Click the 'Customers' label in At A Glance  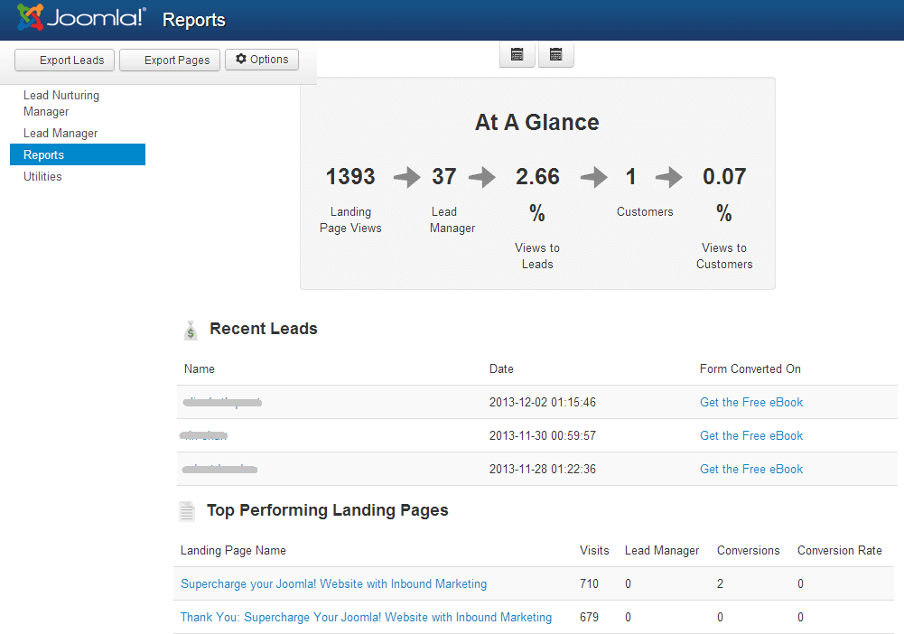click(x=645, y=211)
